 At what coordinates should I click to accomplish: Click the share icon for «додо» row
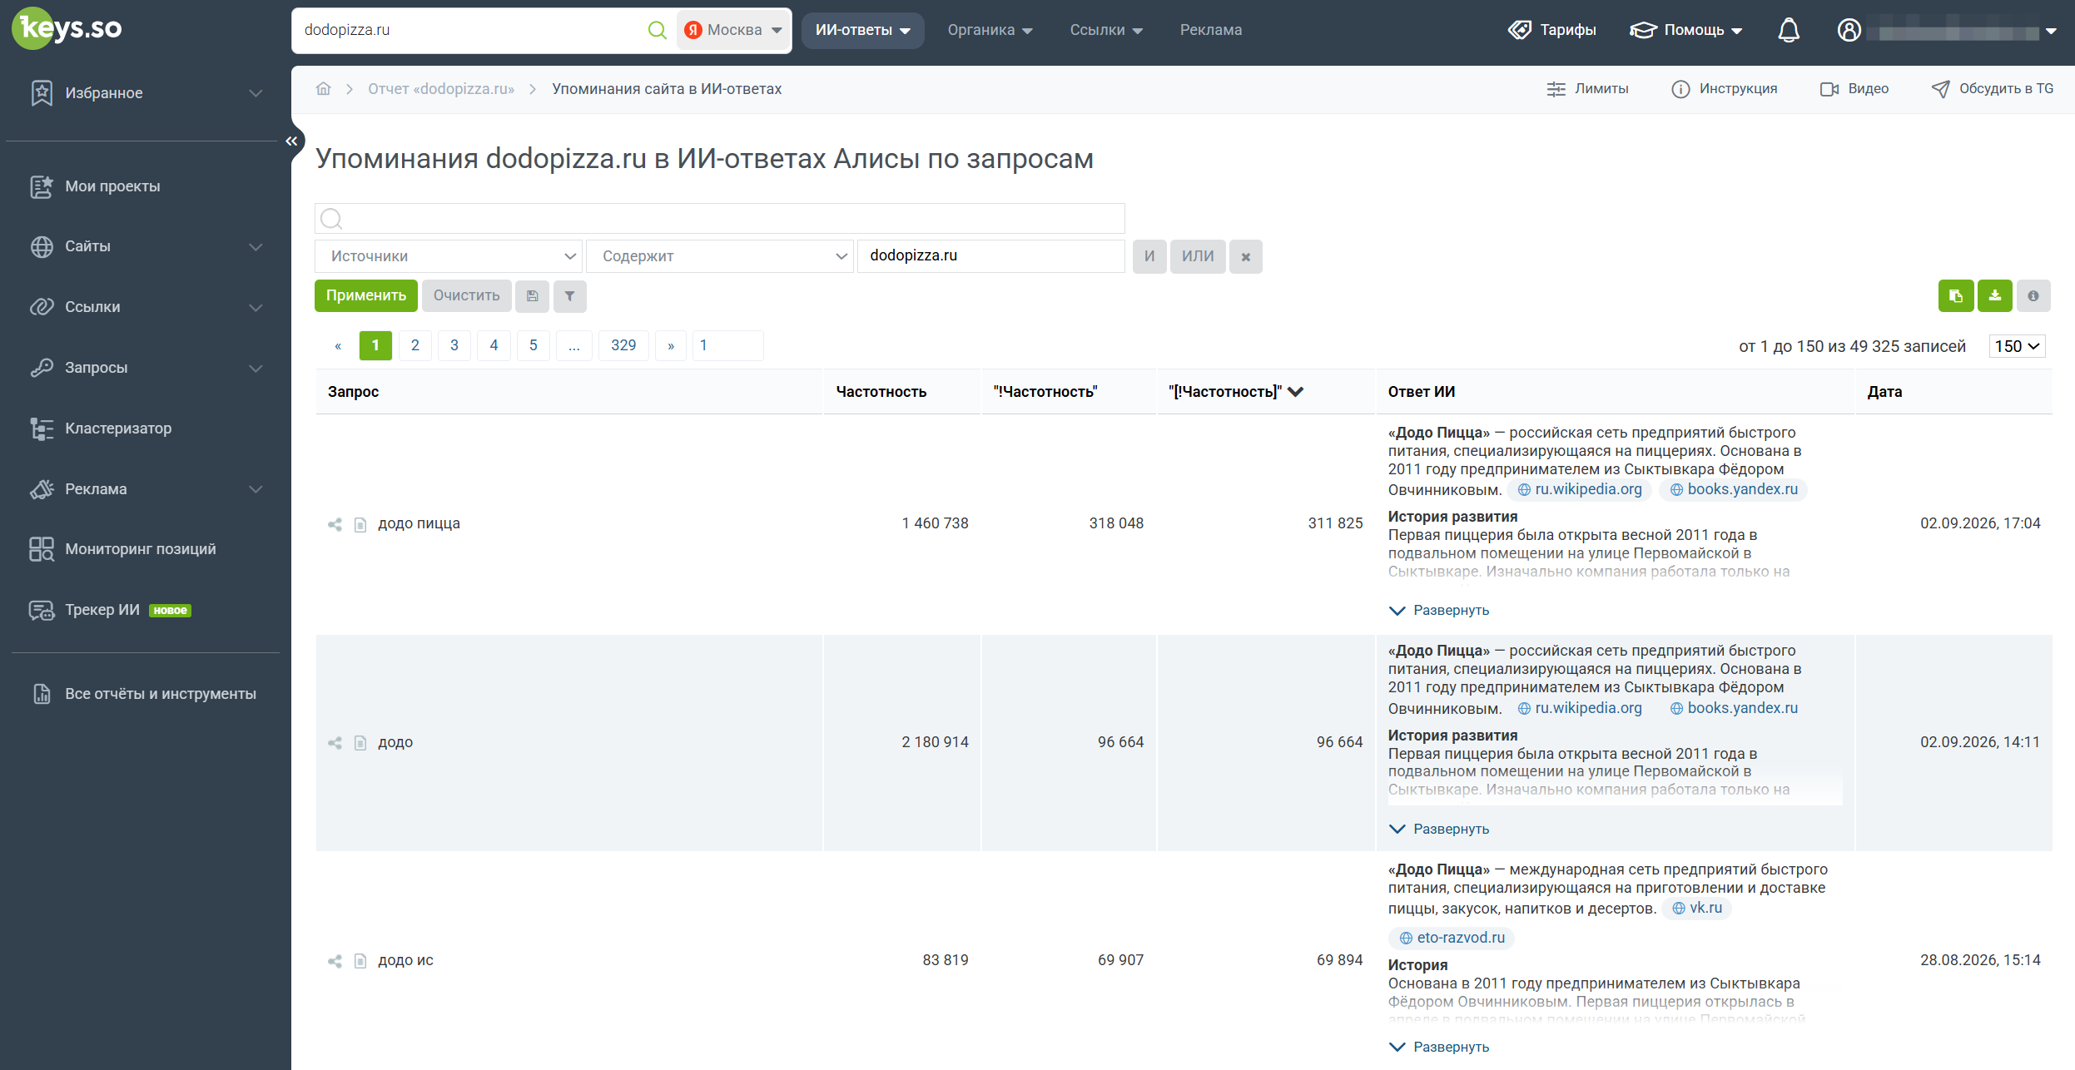tap(335, 742)
